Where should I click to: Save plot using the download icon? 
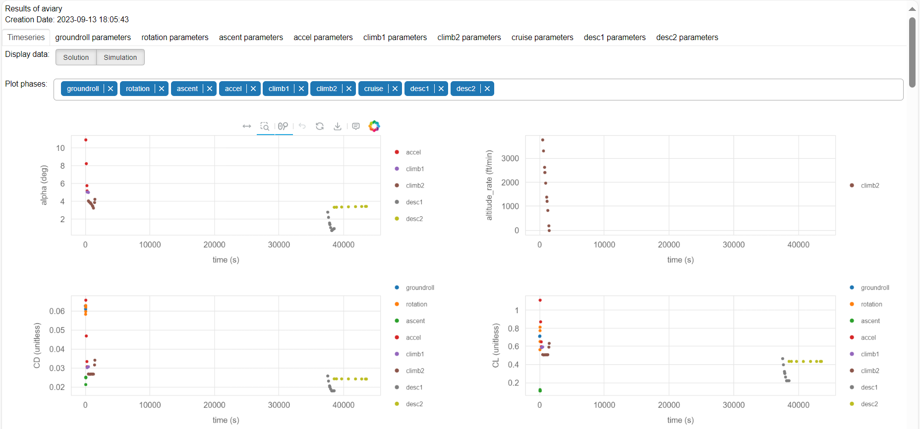(x=338, y=126)
